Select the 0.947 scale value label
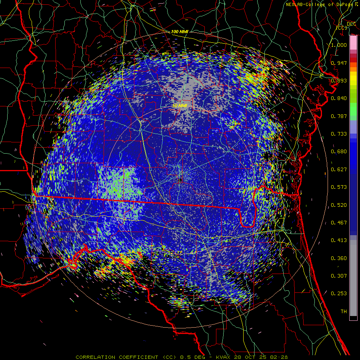Viewport: 360px width, 360px height. (x=339, y=63)
